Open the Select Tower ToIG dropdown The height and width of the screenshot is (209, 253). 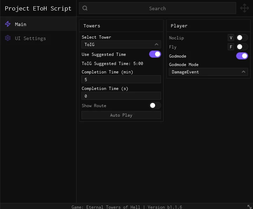click(121, 44)
